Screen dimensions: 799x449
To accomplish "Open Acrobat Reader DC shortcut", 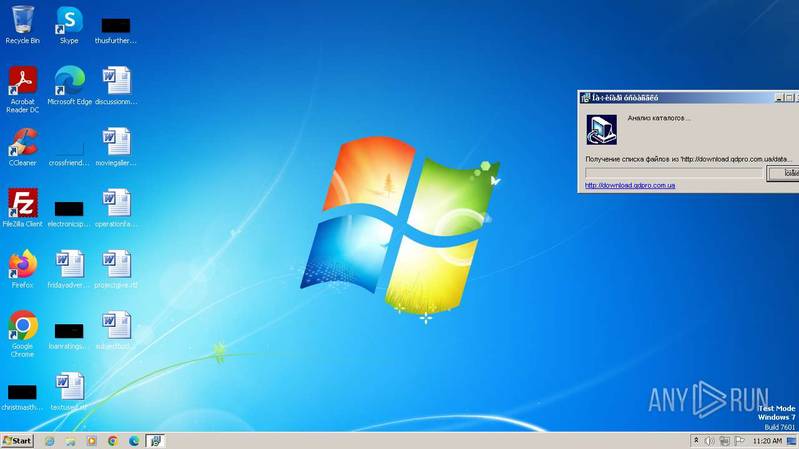I will 22,90.
